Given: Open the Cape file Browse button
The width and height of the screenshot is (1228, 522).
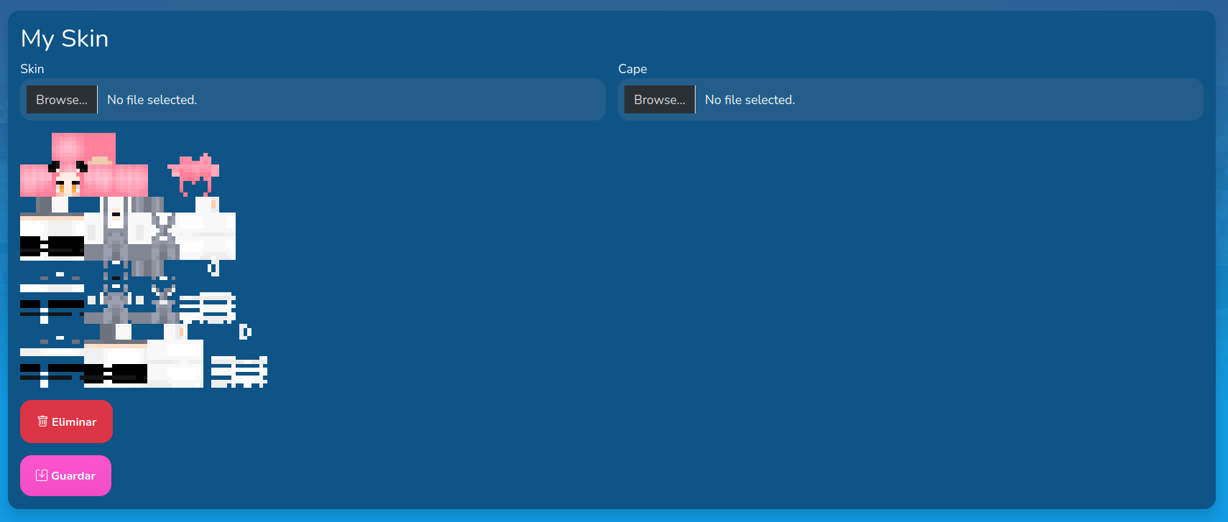Looking at the screenshot, I should pyautogui.click(x=660, y=100).
